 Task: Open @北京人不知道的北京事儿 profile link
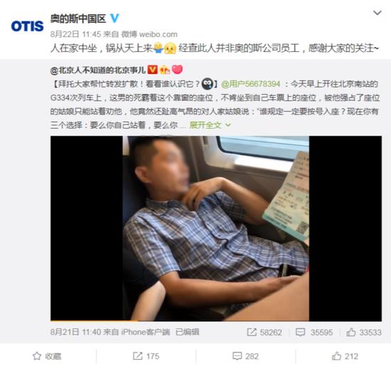point(98,70)
